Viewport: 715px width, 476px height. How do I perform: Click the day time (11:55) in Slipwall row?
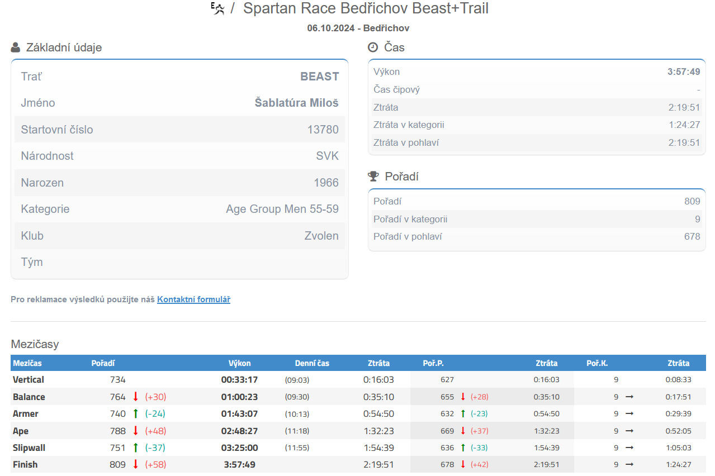pyautogui.click(x=297, y=448)
